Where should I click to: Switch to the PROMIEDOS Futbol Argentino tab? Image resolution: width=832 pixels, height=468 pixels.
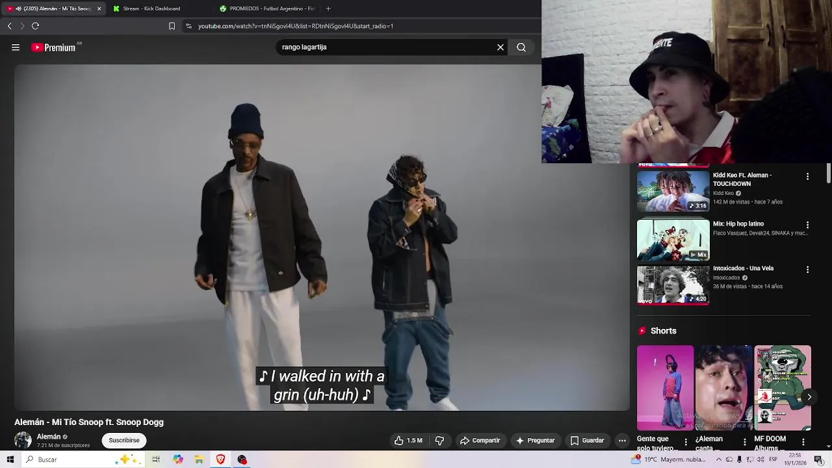tap(268, 8)
